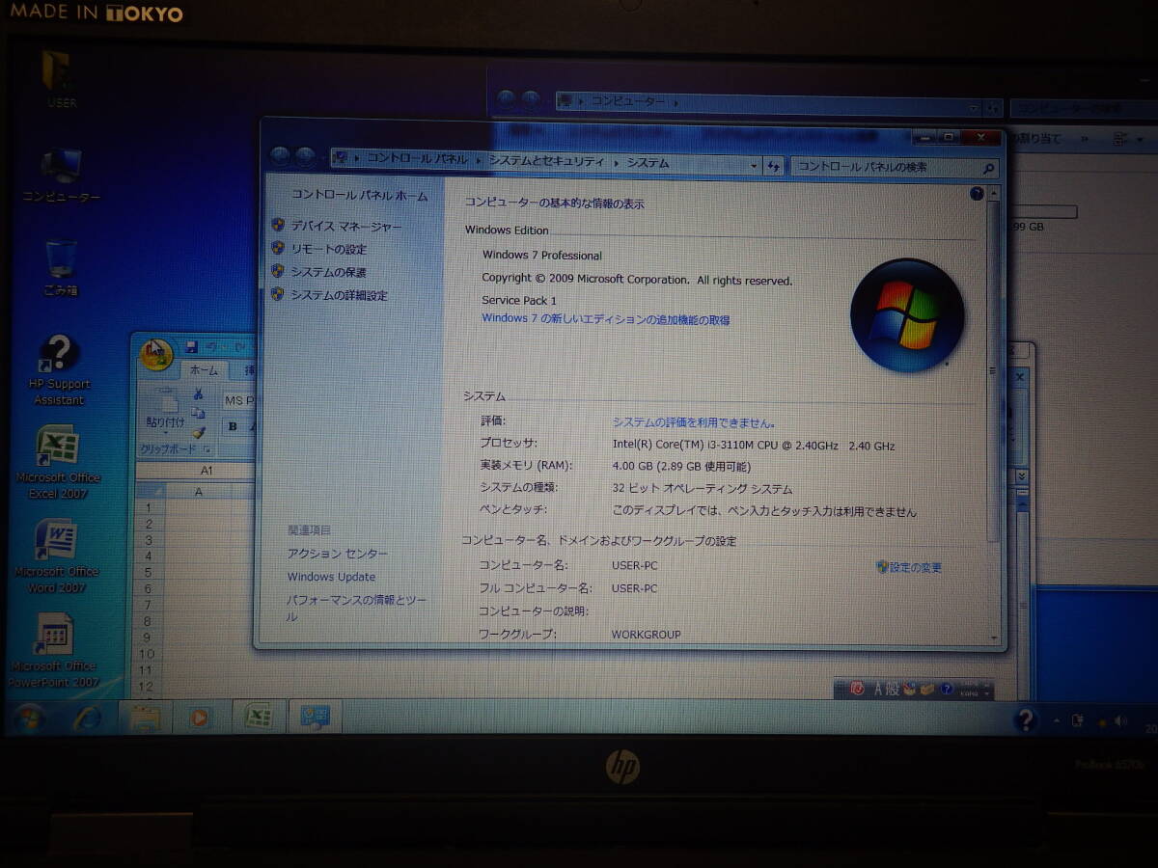The image size is (1158, 868).
Task: Click the 貼り付け paste button in Excel
Action: click(165, 409)
